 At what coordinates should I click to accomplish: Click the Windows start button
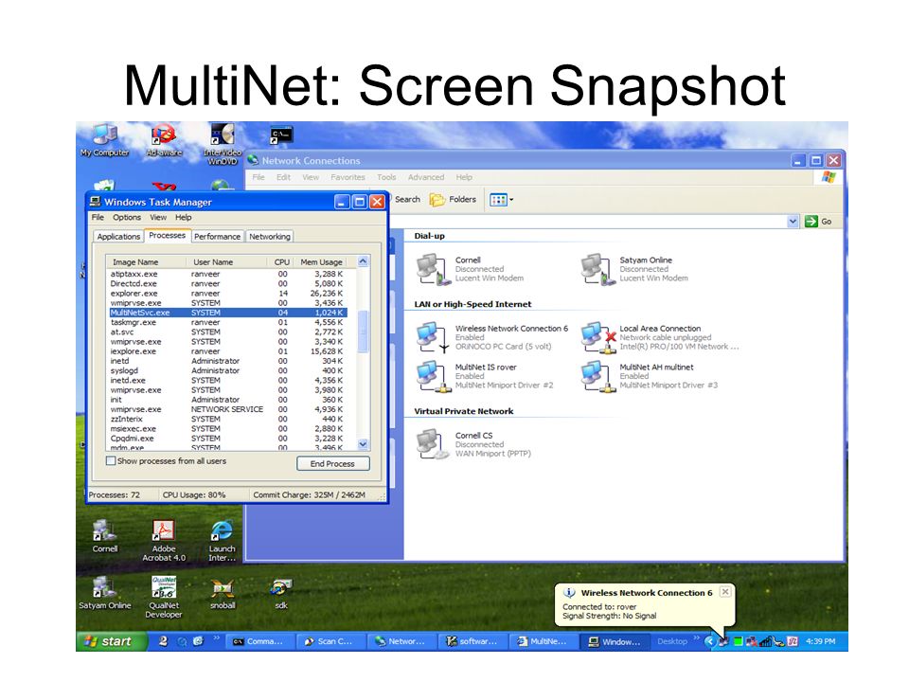click(x=111, y=641)
